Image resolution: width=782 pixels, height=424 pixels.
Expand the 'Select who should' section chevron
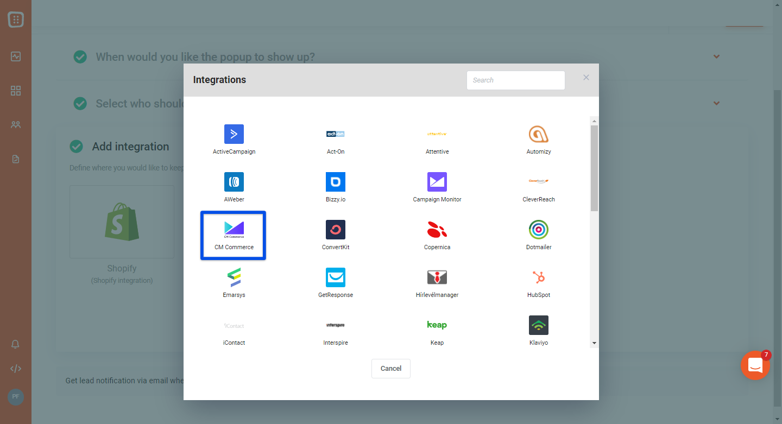click(x=717, y=103)
